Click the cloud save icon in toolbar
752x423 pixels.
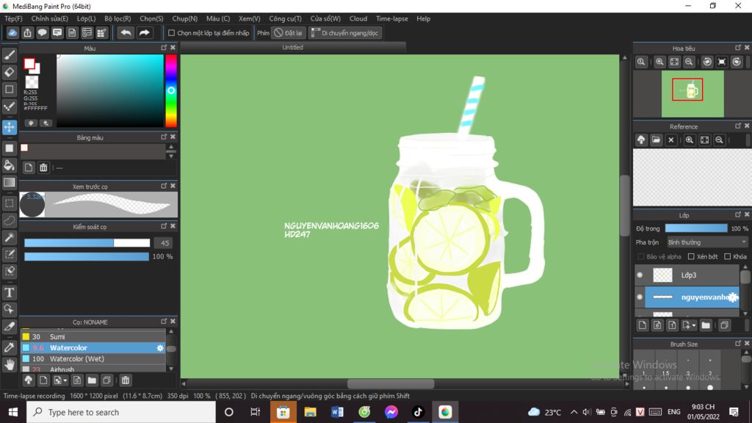pyautogui.click(x=12, y=32)
